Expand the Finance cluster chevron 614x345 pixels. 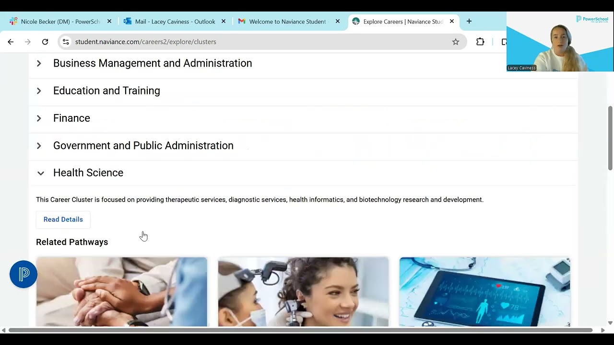(39, 118)
